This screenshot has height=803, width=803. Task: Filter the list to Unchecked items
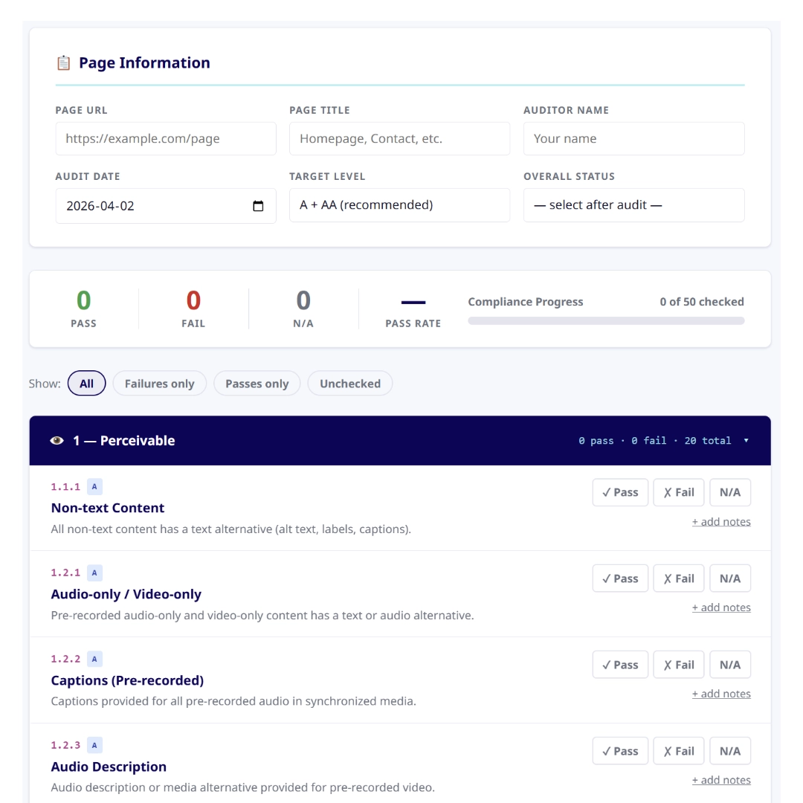point(349,384)
